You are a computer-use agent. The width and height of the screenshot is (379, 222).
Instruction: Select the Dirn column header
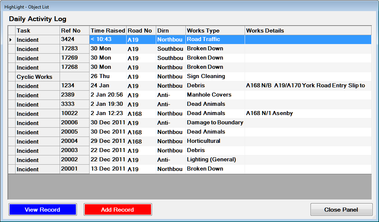(171, 30)
